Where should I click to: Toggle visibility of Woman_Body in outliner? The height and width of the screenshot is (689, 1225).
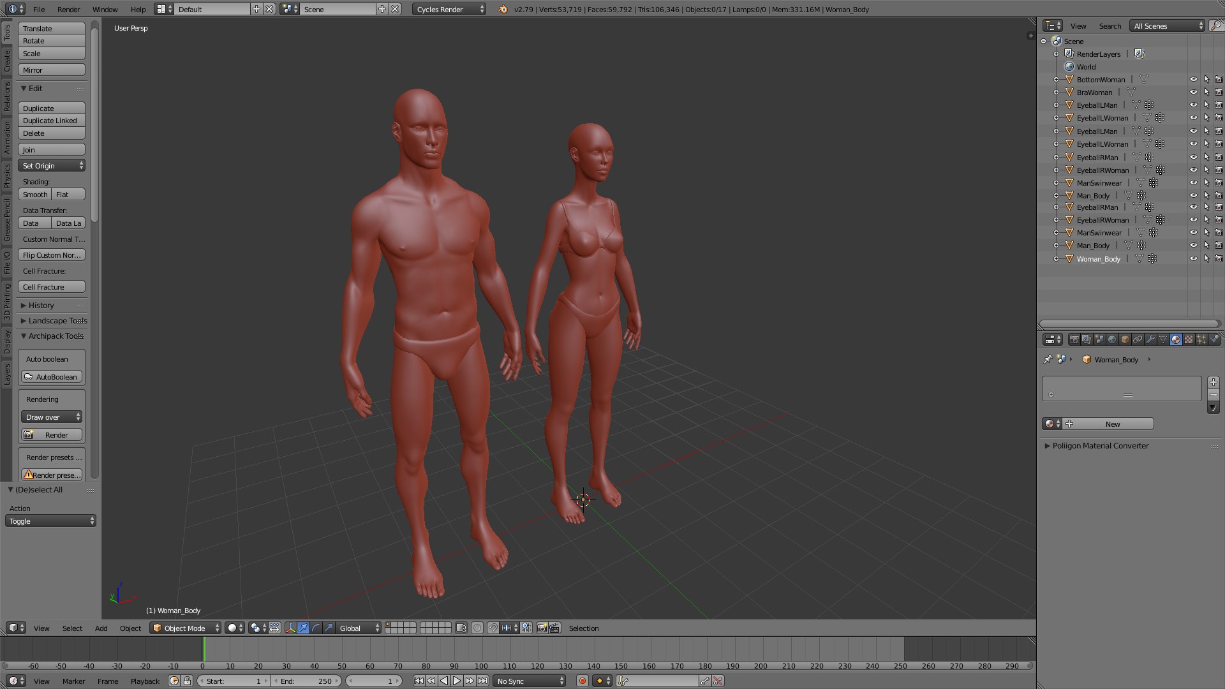[1193, 259]
